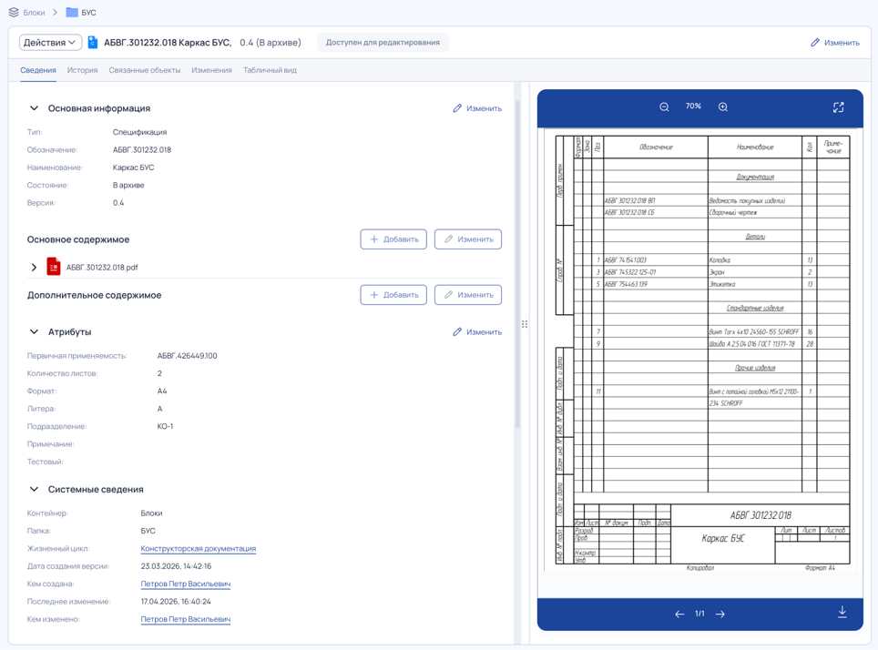Open the preview in fullscreen mode

point(838,107)
